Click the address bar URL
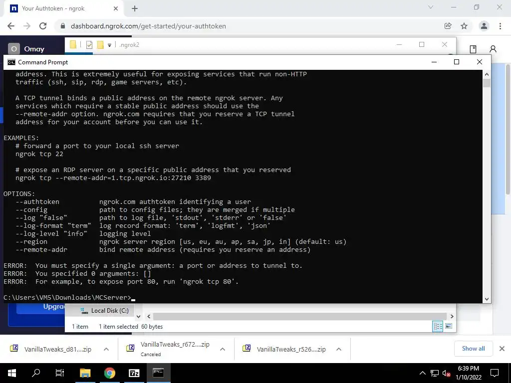The width and height of the screenshot is (511, 383). coord(148,26)
